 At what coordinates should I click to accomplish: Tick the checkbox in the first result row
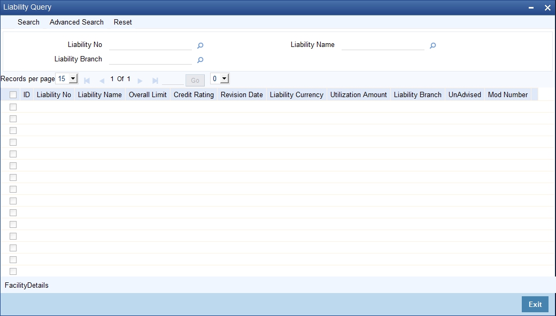tap(13, 107)
